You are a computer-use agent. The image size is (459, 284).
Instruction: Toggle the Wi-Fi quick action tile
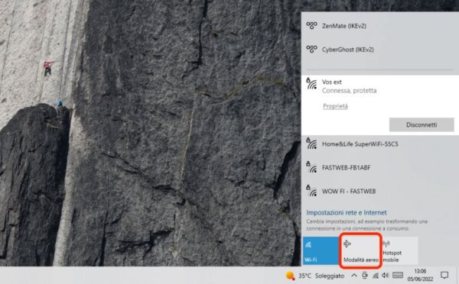(x=321, y=250)
